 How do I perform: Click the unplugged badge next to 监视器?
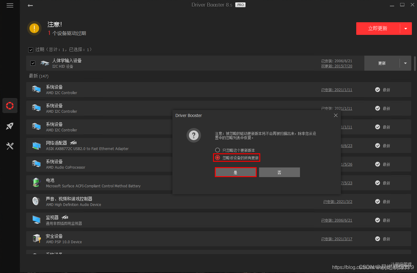[65, 217]
